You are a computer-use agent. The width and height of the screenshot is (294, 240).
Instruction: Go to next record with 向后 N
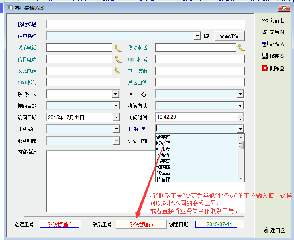point(273,32)
